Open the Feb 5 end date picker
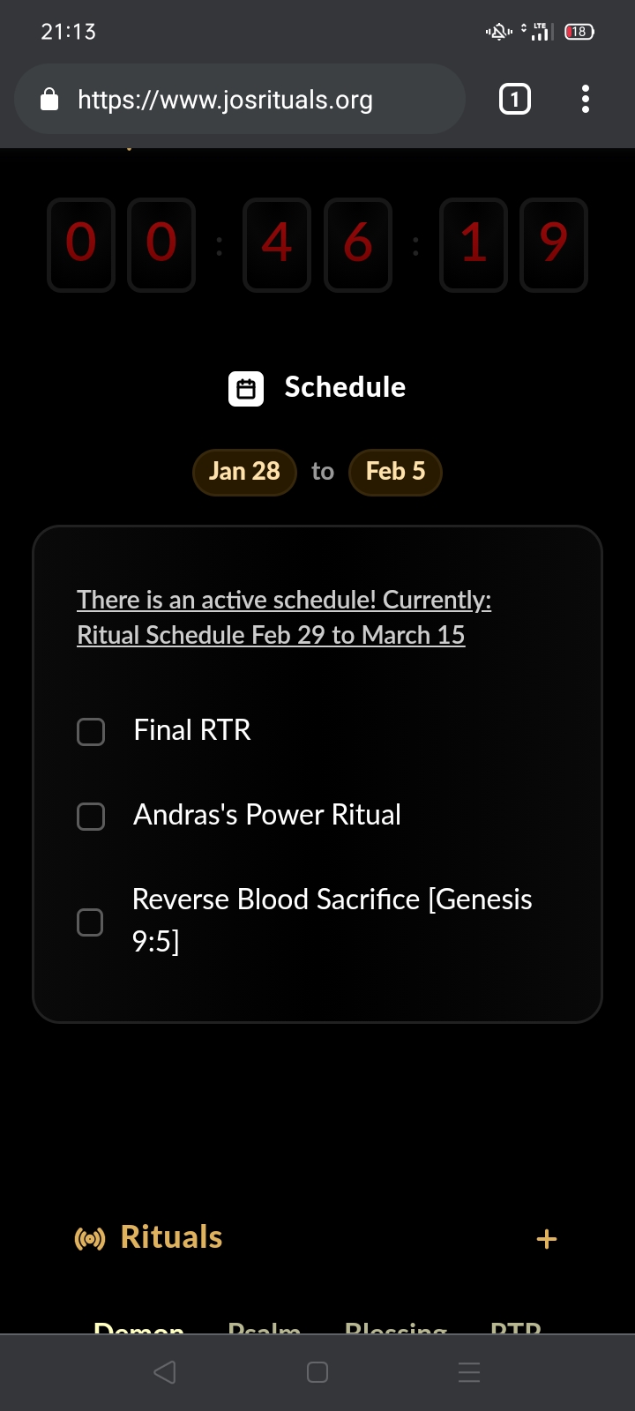 (x=395, y=472)
